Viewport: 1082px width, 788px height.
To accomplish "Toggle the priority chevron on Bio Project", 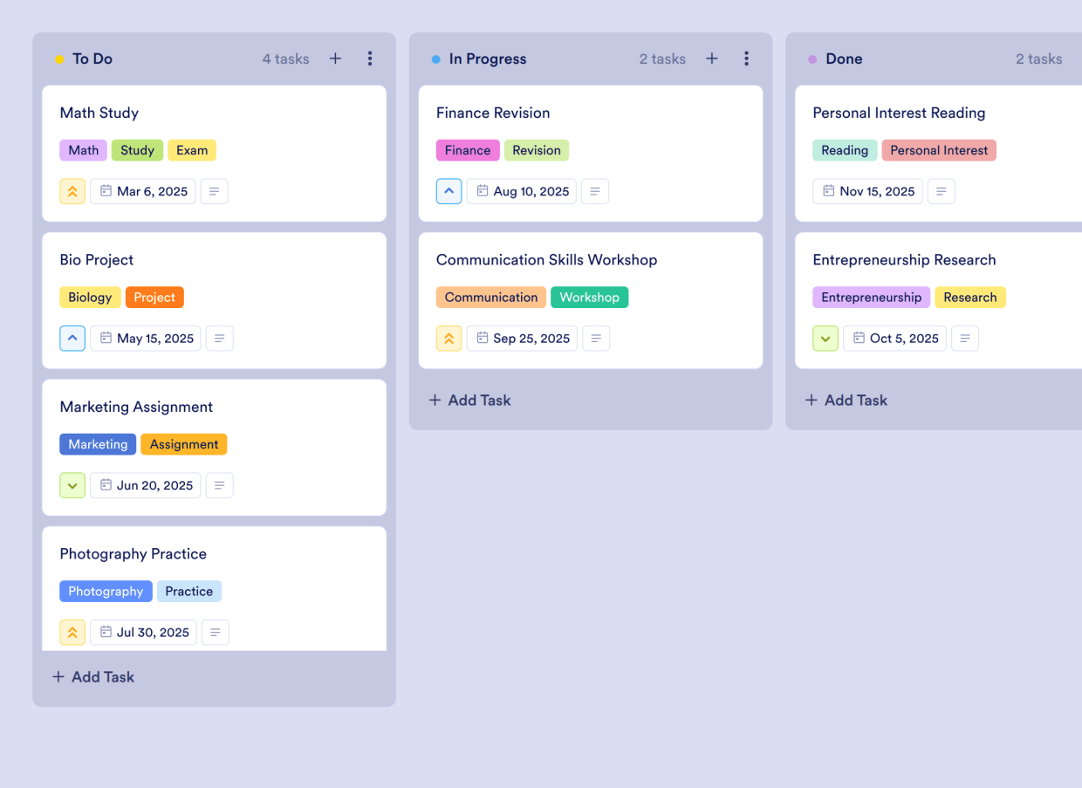I will coord(72,338).
